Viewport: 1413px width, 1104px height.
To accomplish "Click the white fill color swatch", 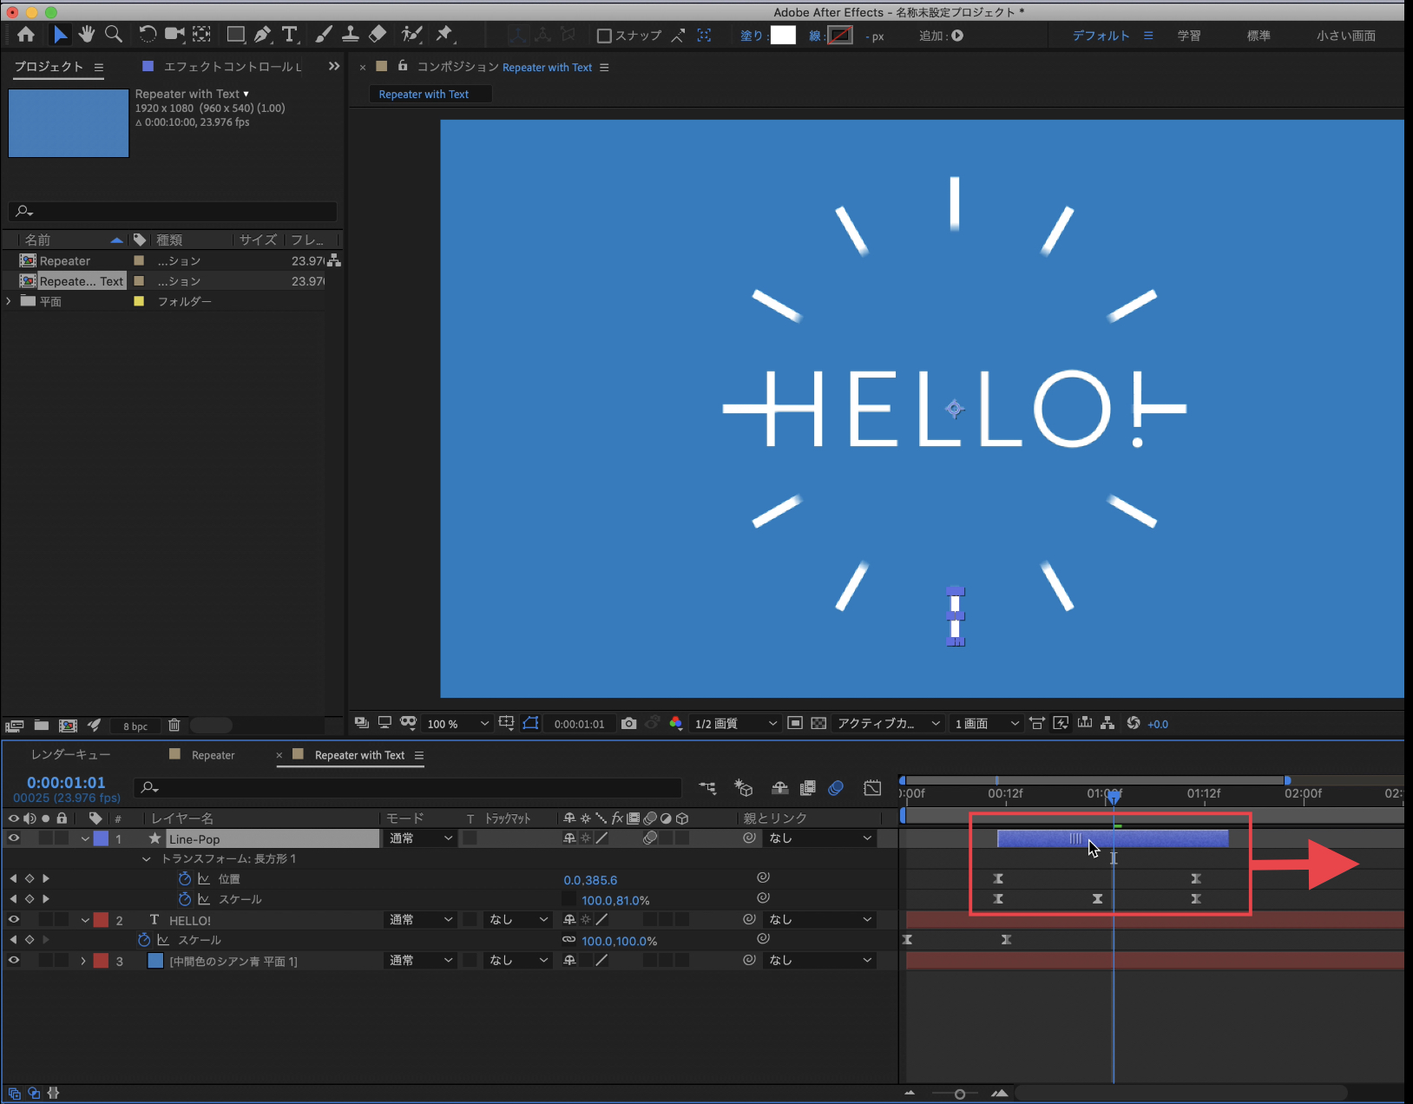I will click(x=783, y=36).
